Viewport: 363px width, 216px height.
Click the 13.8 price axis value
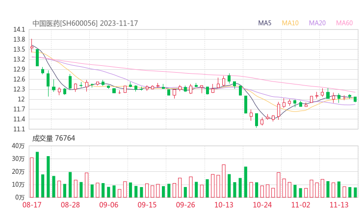pos(19,39)
